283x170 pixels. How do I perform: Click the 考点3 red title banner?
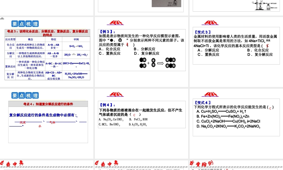48,33
